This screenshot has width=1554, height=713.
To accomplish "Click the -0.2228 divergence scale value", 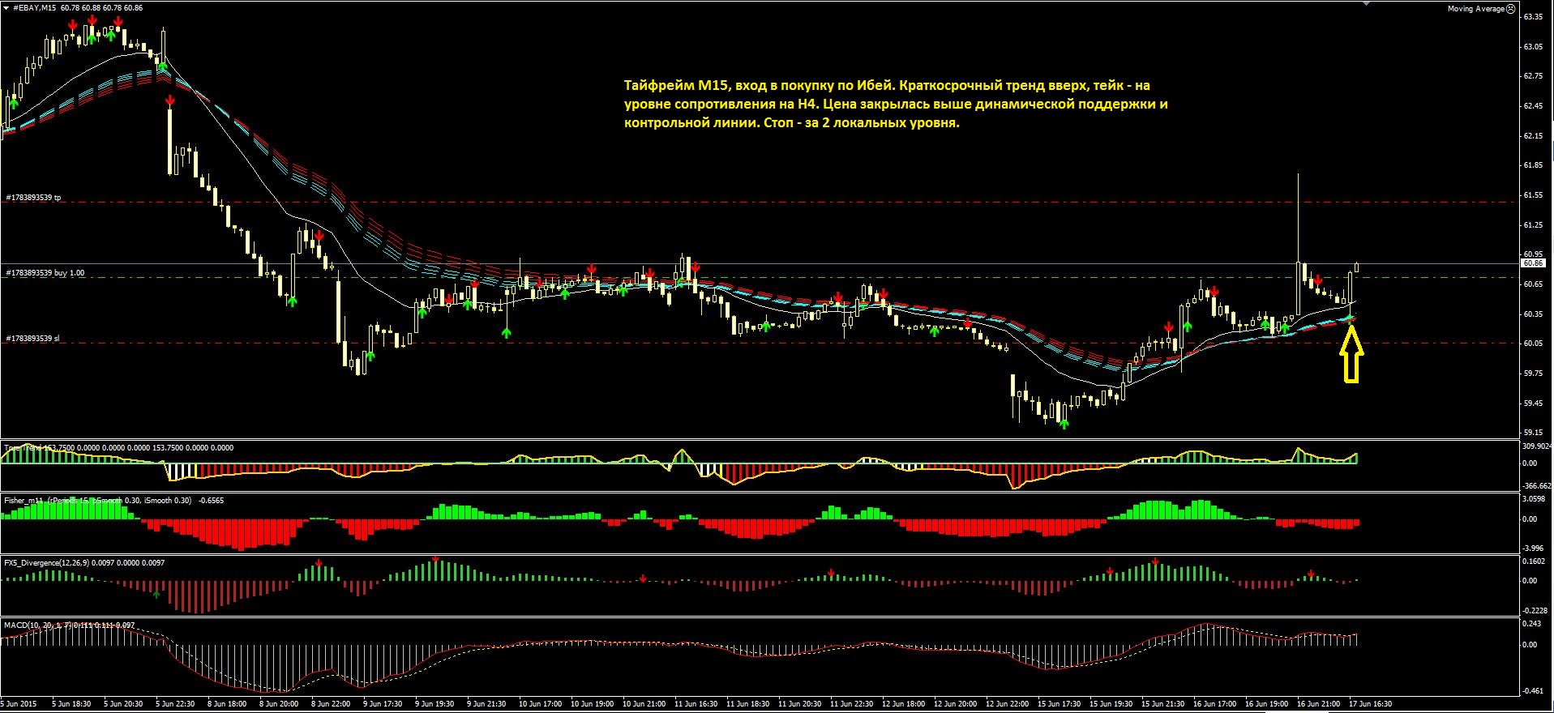I will pos(1535,611).
